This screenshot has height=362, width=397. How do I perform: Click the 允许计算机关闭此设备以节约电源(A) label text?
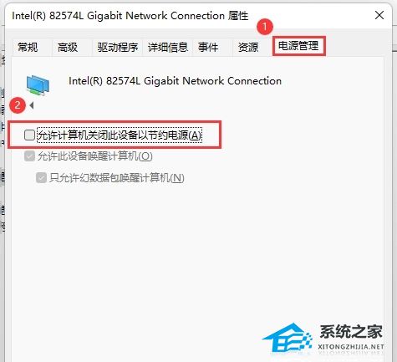coord(120,135)
